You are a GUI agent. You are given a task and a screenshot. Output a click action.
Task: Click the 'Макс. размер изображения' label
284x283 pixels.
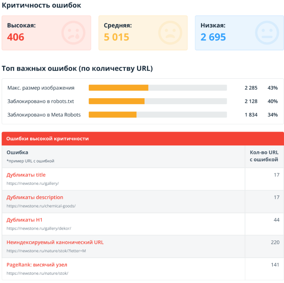[x=41, y=88]
